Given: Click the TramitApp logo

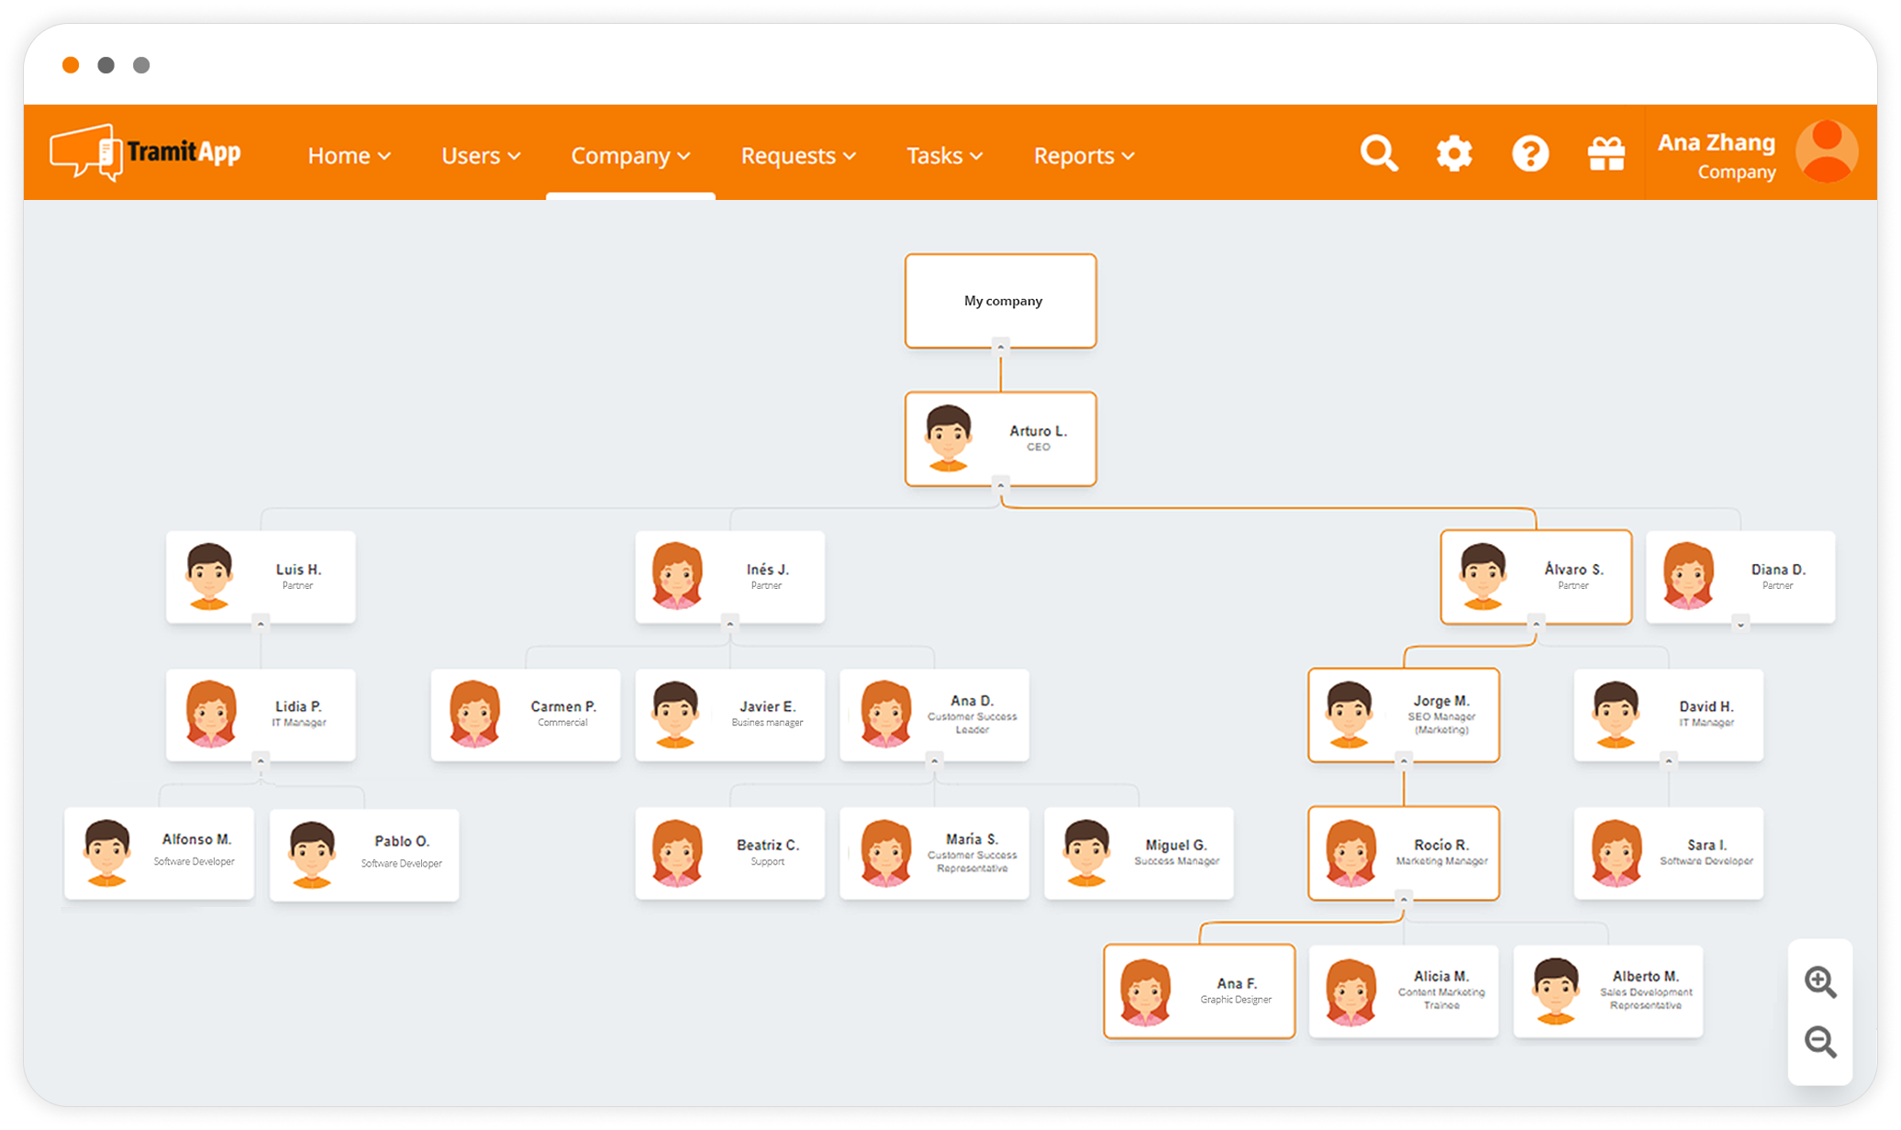Looking at the screenshot, I should 146,152.
